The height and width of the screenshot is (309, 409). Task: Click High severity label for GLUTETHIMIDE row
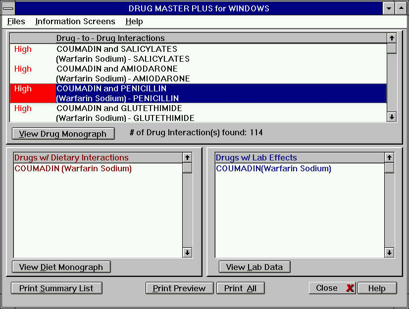pyautogui.click(x=23, y=108)
